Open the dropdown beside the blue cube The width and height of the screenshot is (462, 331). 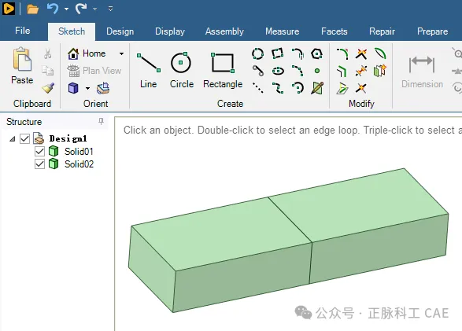(87, 88)
